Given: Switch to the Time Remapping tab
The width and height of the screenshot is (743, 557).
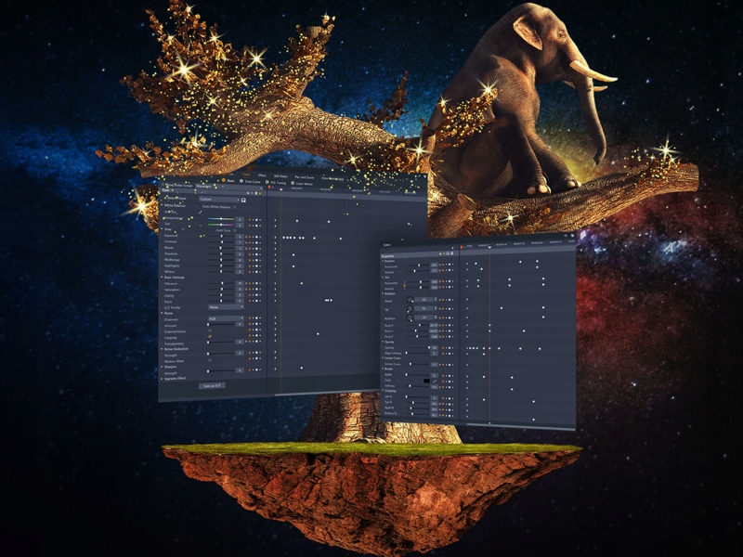Looking at the screenshot, I should pyautogui.click(x=332, y=178).
